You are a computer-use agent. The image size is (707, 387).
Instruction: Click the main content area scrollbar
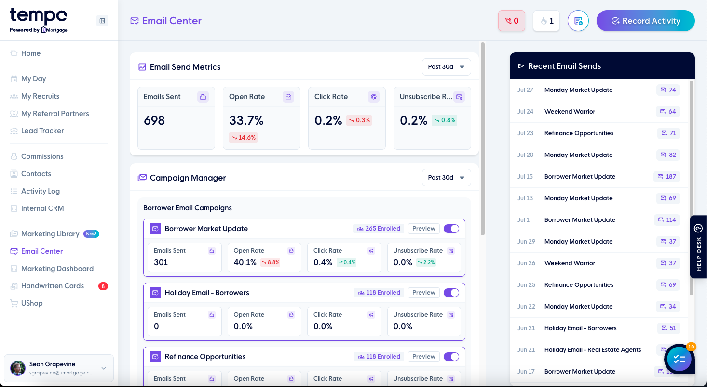click(x=483, y=139)
